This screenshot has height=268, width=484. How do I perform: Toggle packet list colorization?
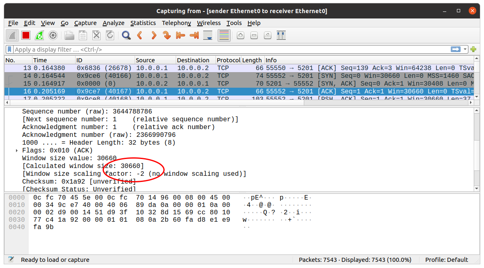tap(224, 36)
